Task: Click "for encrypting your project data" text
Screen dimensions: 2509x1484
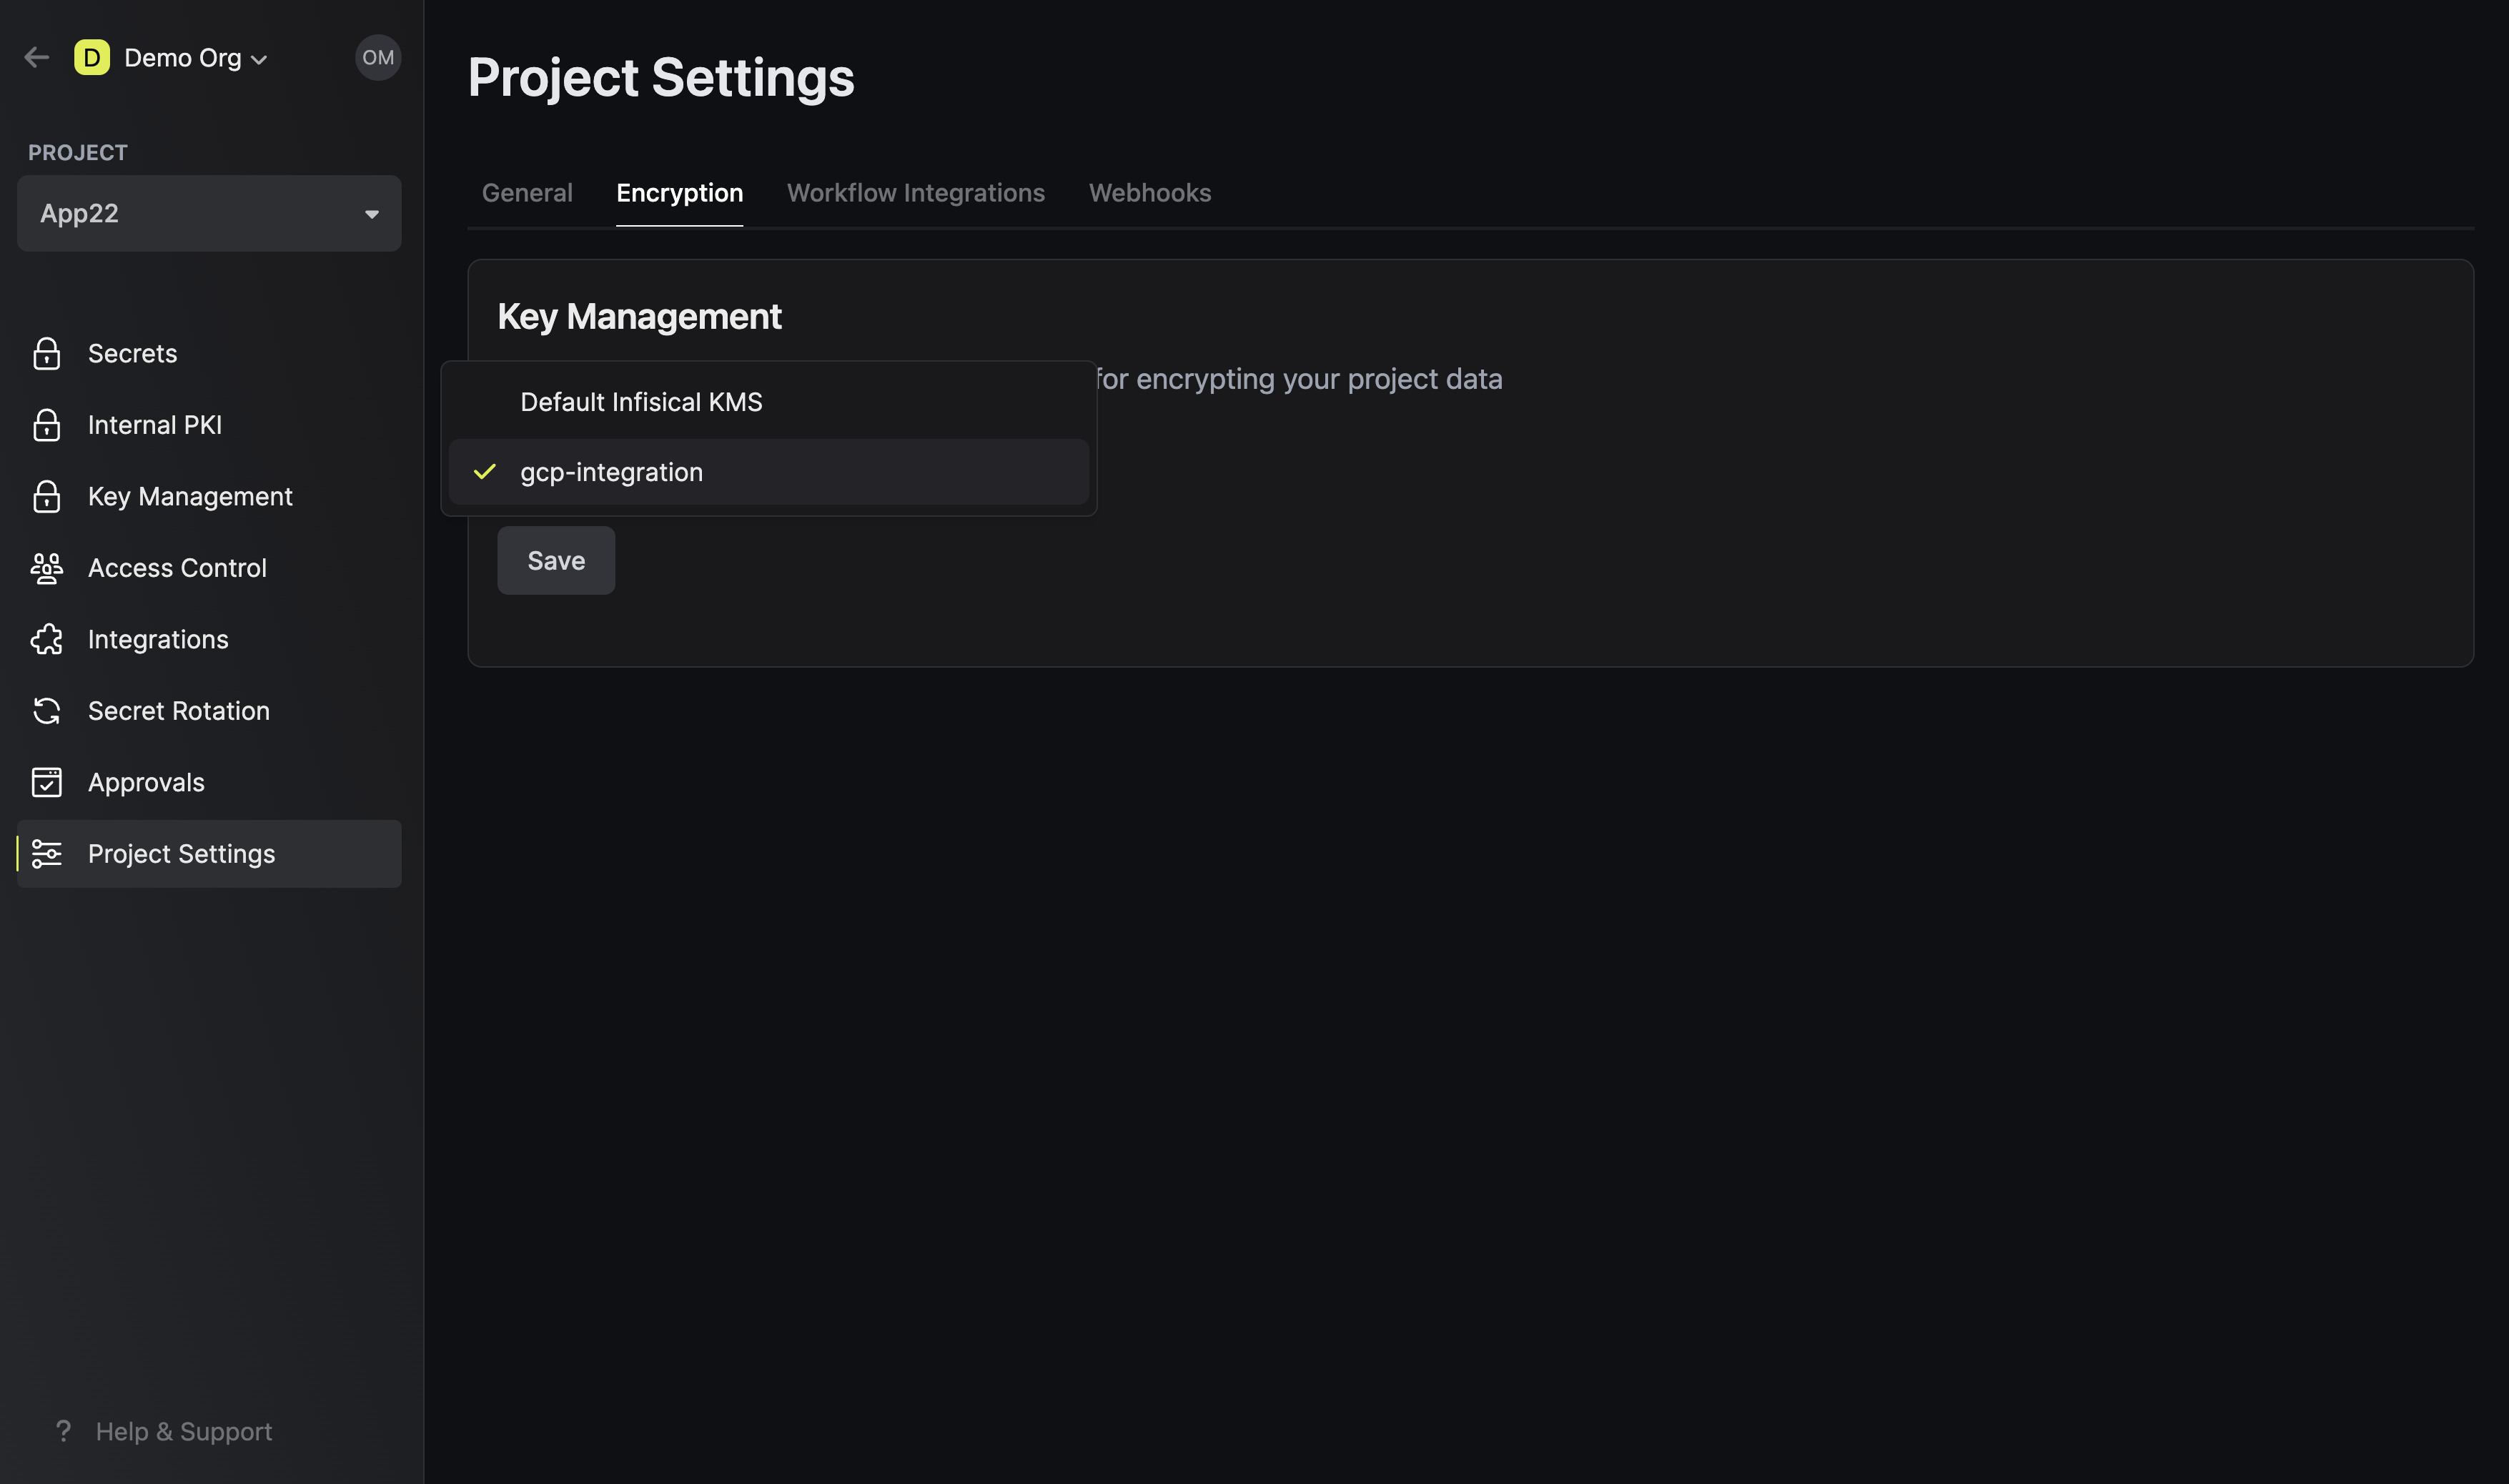Action: (x=1299, y=379)
